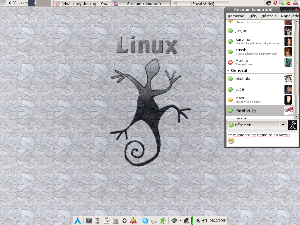
Task: Click the green running man icon
Action: [x=163, y=221]
